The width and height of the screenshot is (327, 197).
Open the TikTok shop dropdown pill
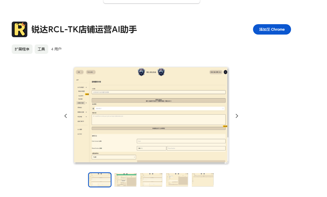91,72
